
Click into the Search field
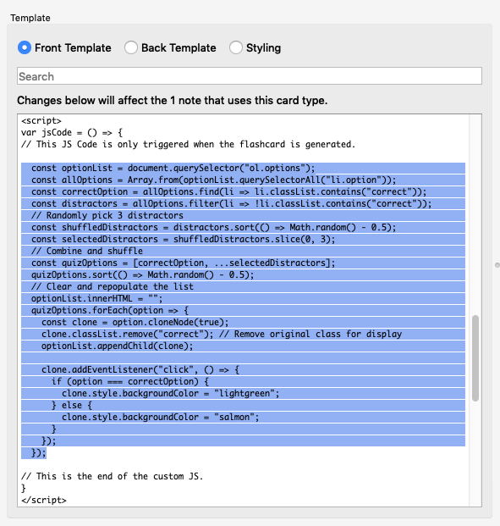tap(250, 76)
